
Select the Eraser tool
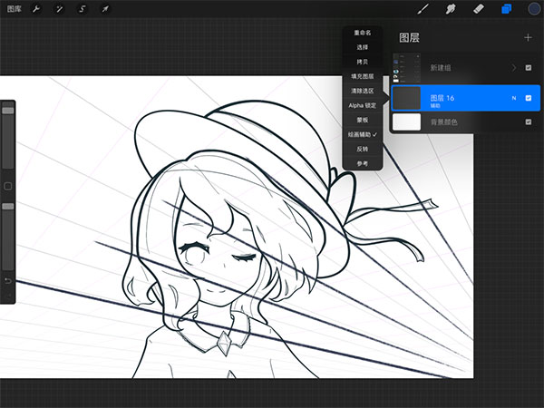point(479,9)
